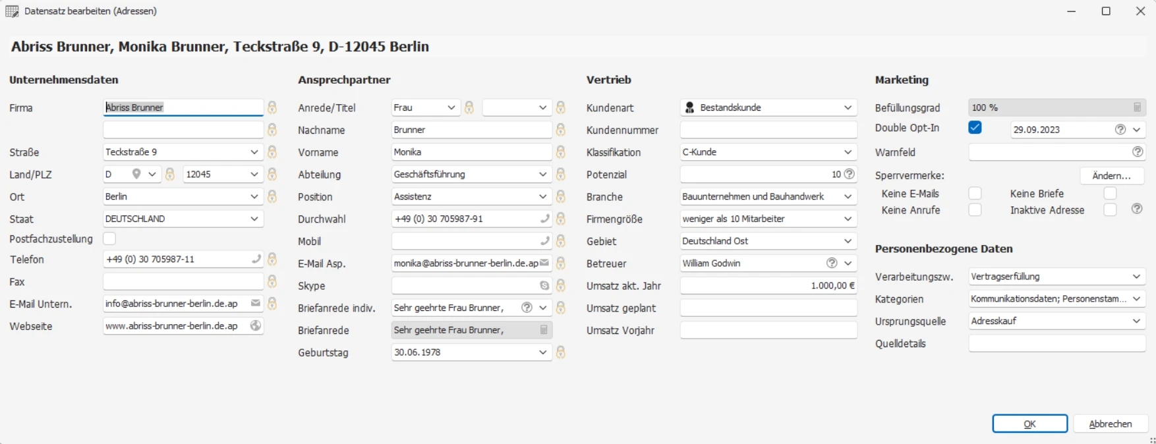Open the Verarbeitungszw. dropdown
The height and width of the screenshot is (444, 1156).
[x=1136, y=277]
